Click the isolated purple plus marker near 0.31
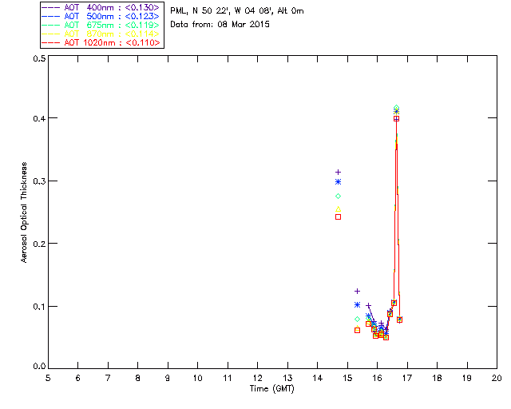This screenshot has width=511, height=409. click(x=339, y=172)
